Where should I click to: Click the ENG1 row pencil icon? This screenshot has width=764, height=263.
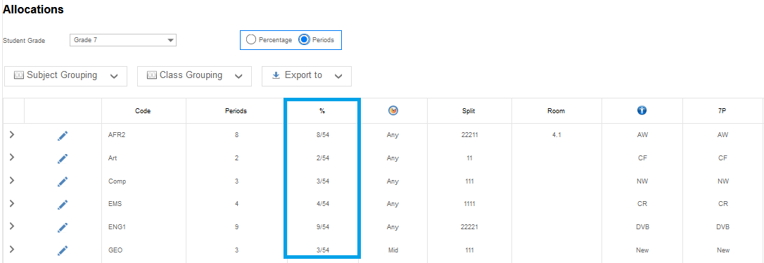(x=63, y=227)
